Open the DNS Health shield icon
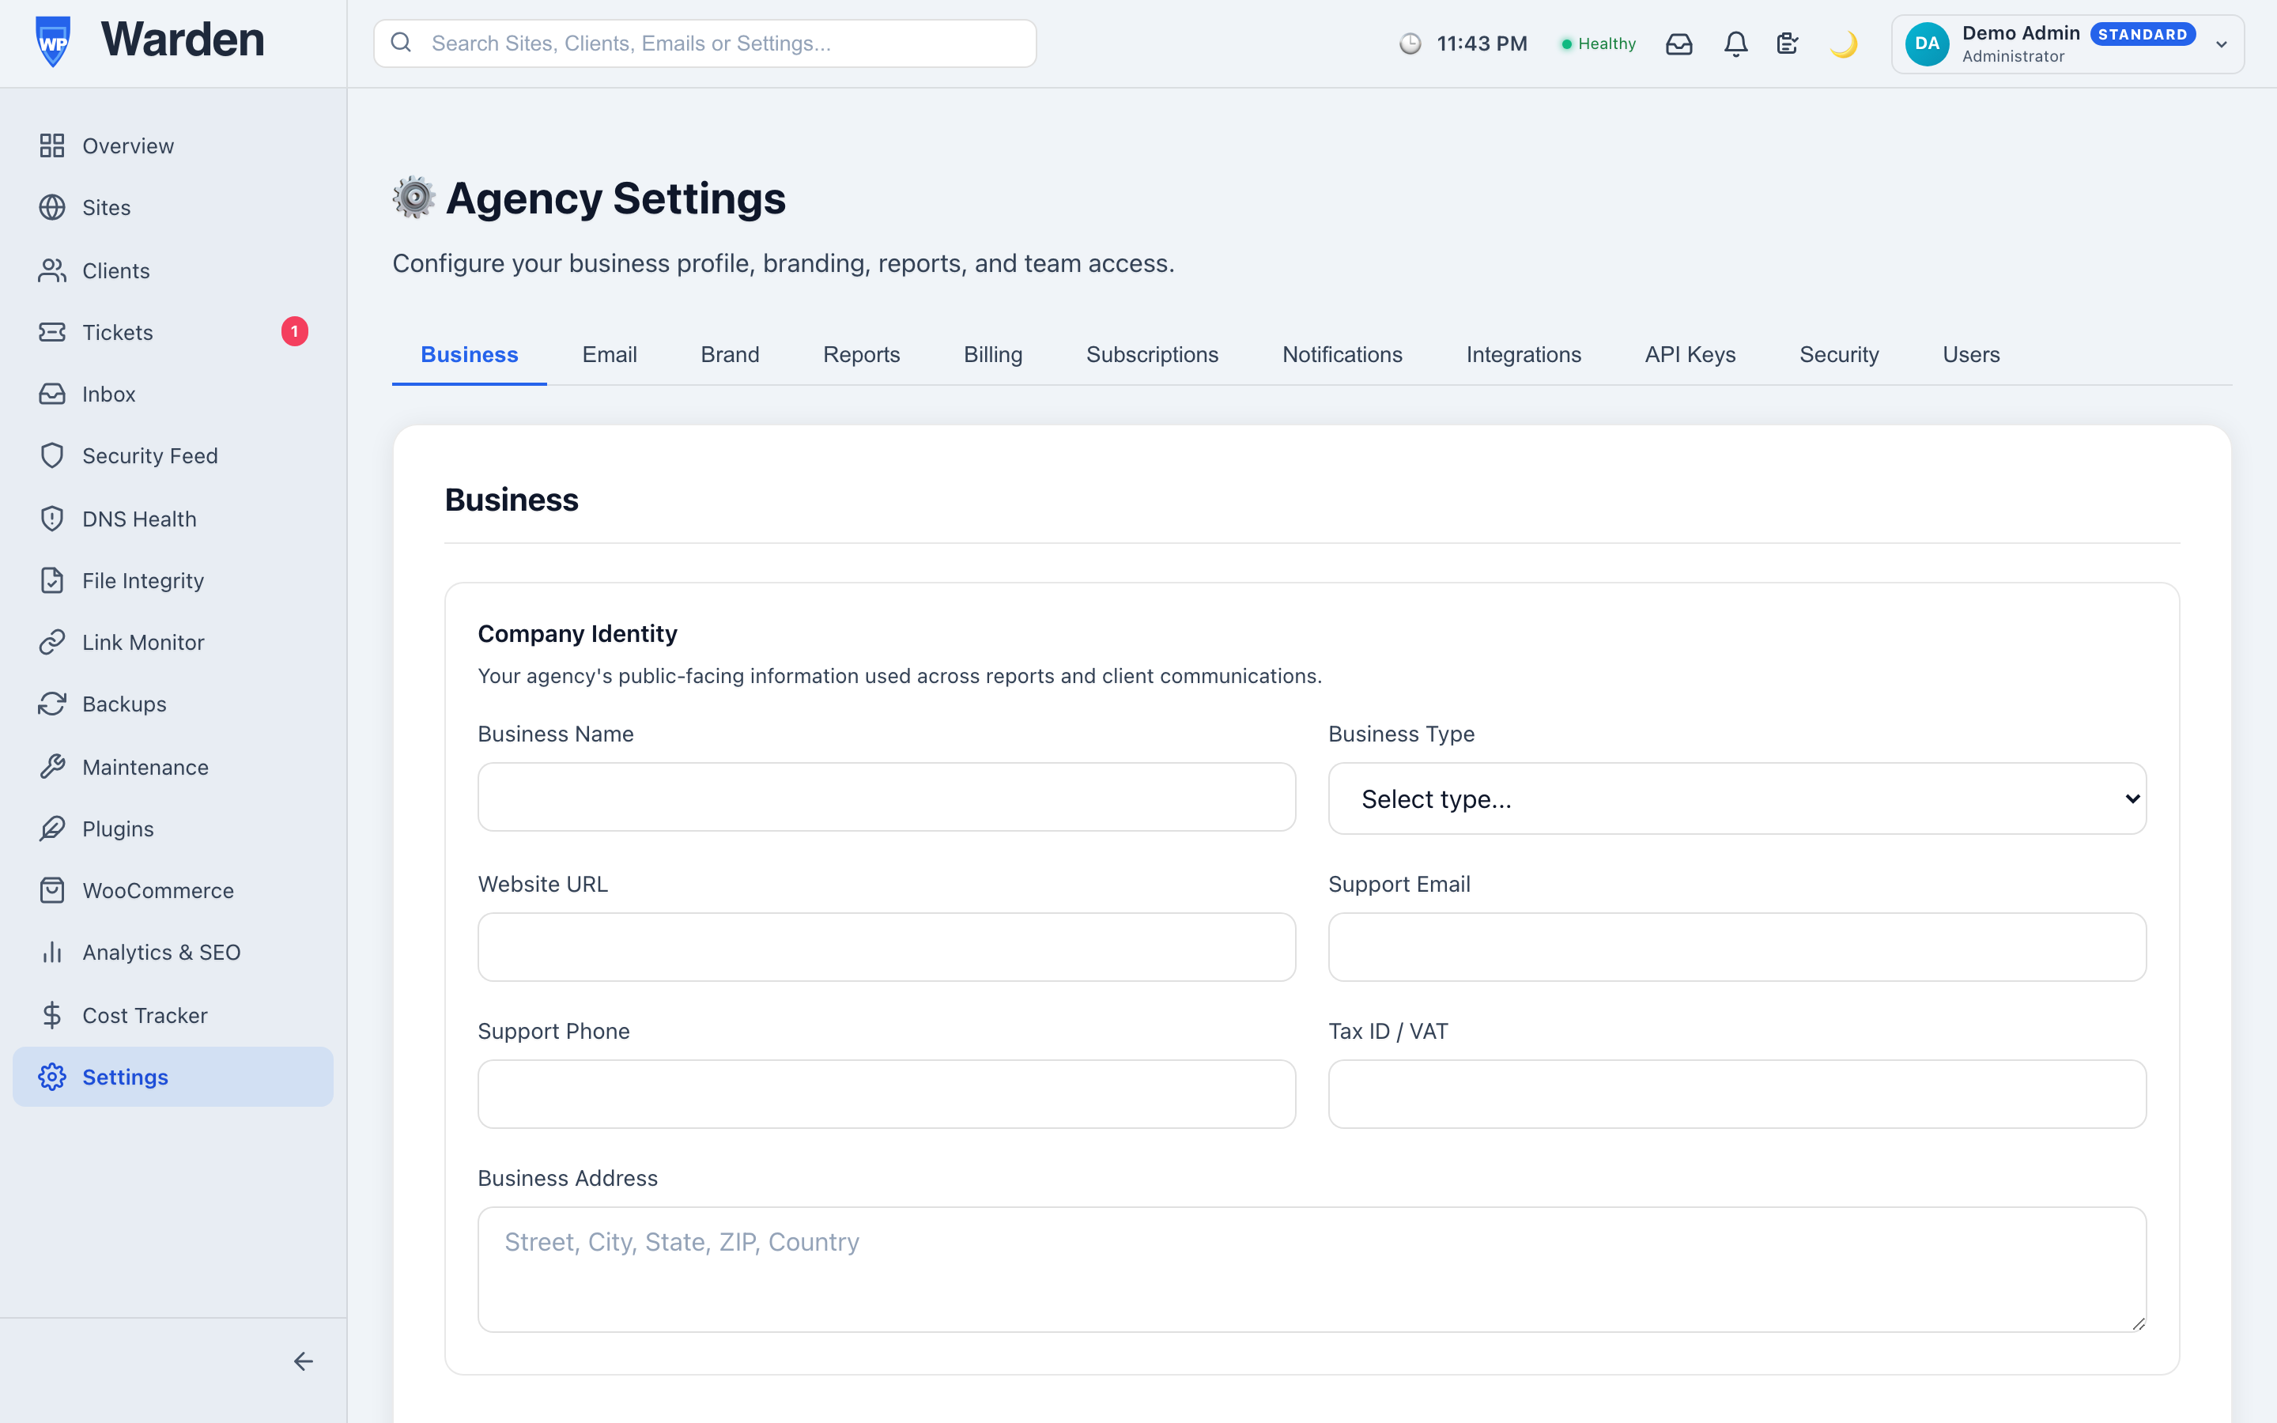The image size is (2277, 1423). tap(51, 519)
